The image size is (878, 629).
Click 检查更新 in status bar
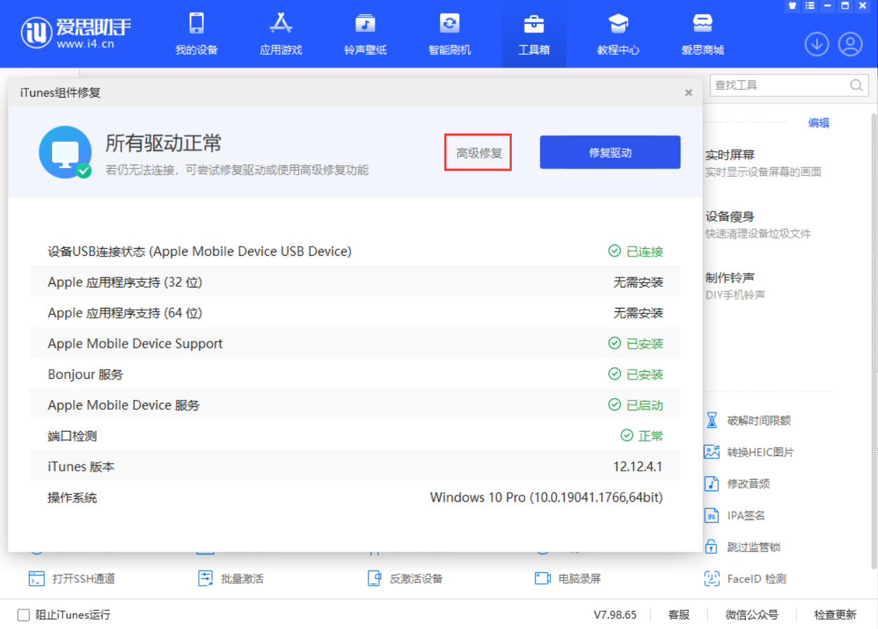click(x=835, y=615)
